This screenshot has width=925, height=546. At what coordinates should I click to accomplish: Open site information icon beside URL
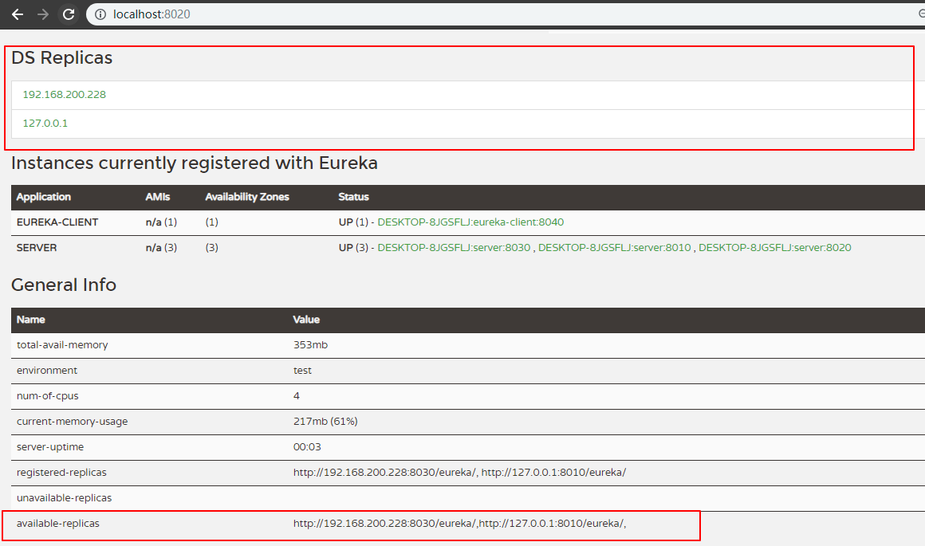(100, 14)
